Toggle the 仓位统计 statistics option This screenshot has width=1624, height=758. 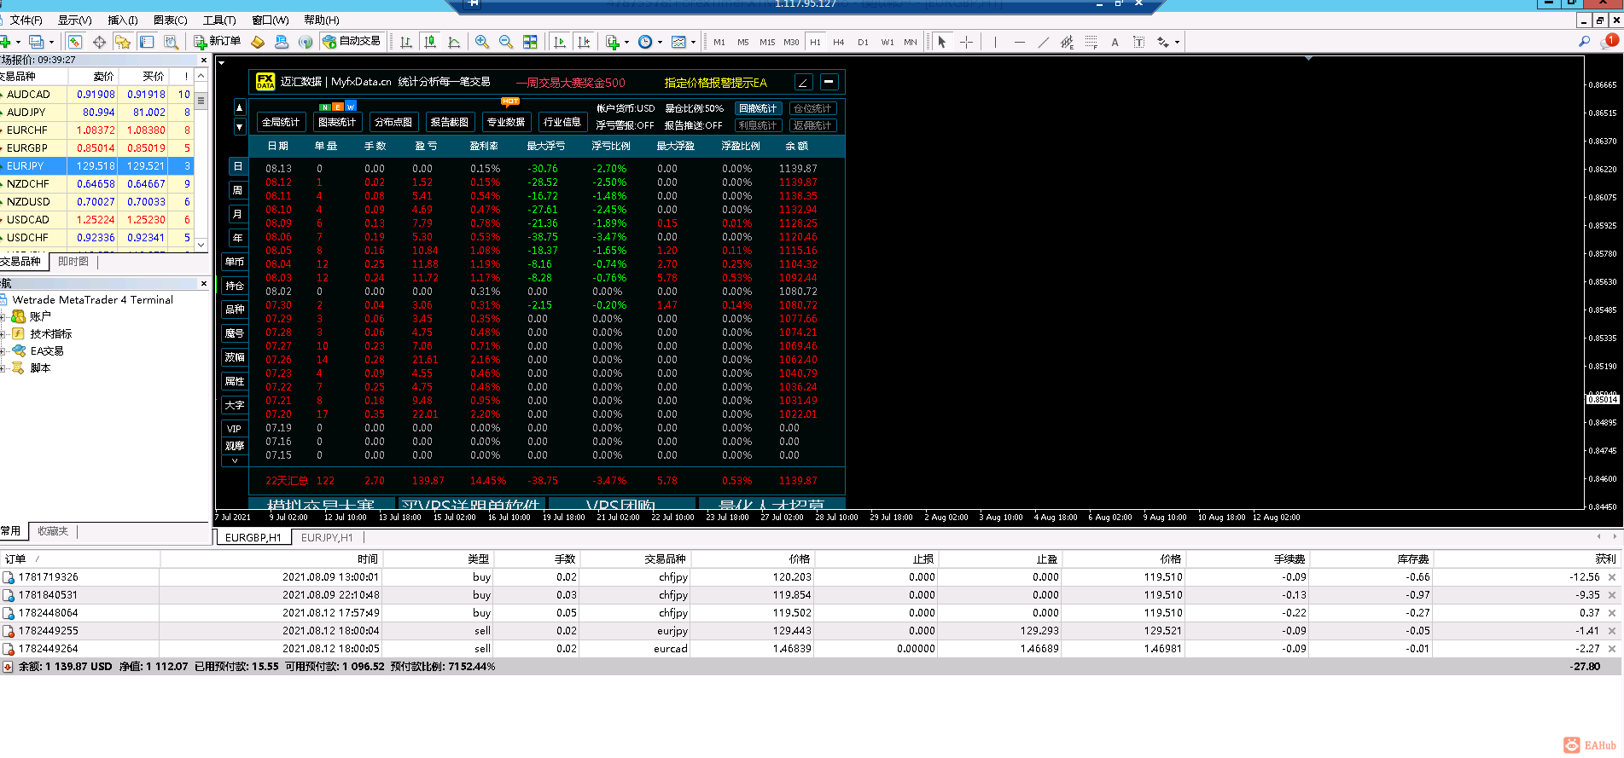tap(812, 108)
